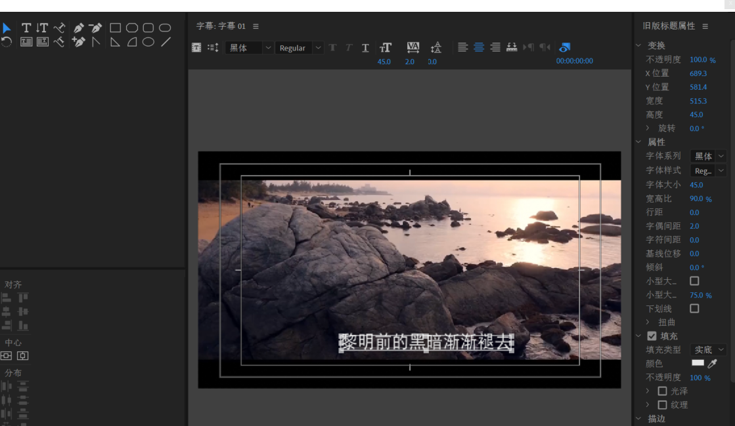Click the white fill color swatch
The image size is (735, 426).
[x=697, y=363]
